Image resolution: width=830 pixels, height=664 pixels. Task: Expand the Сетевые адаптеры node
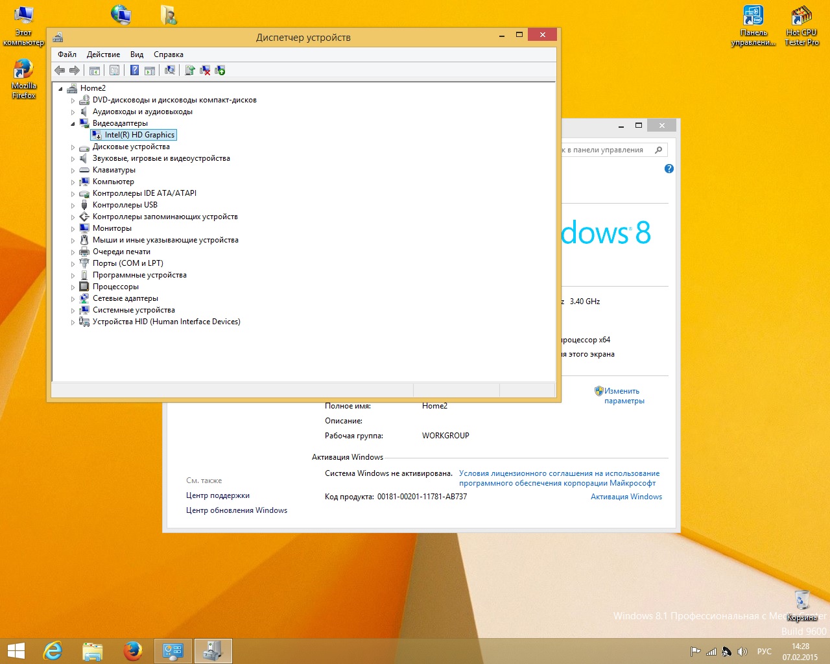[x=73, y=299]
